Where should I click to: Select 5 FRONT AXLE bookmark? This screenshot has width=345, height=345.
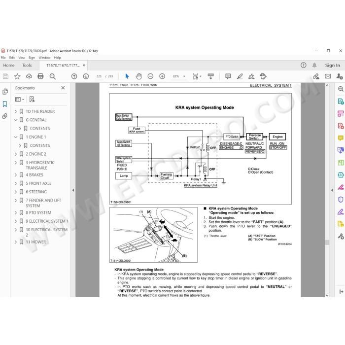[x=38, y=183]
